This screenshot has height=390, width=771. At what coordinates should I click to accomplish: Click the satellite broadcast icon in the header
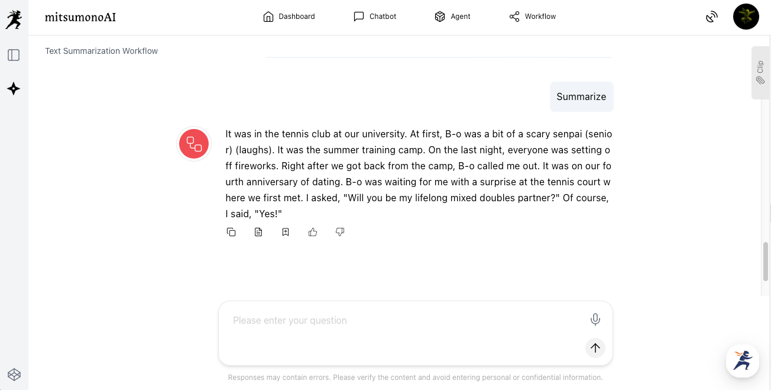point(712,17)
